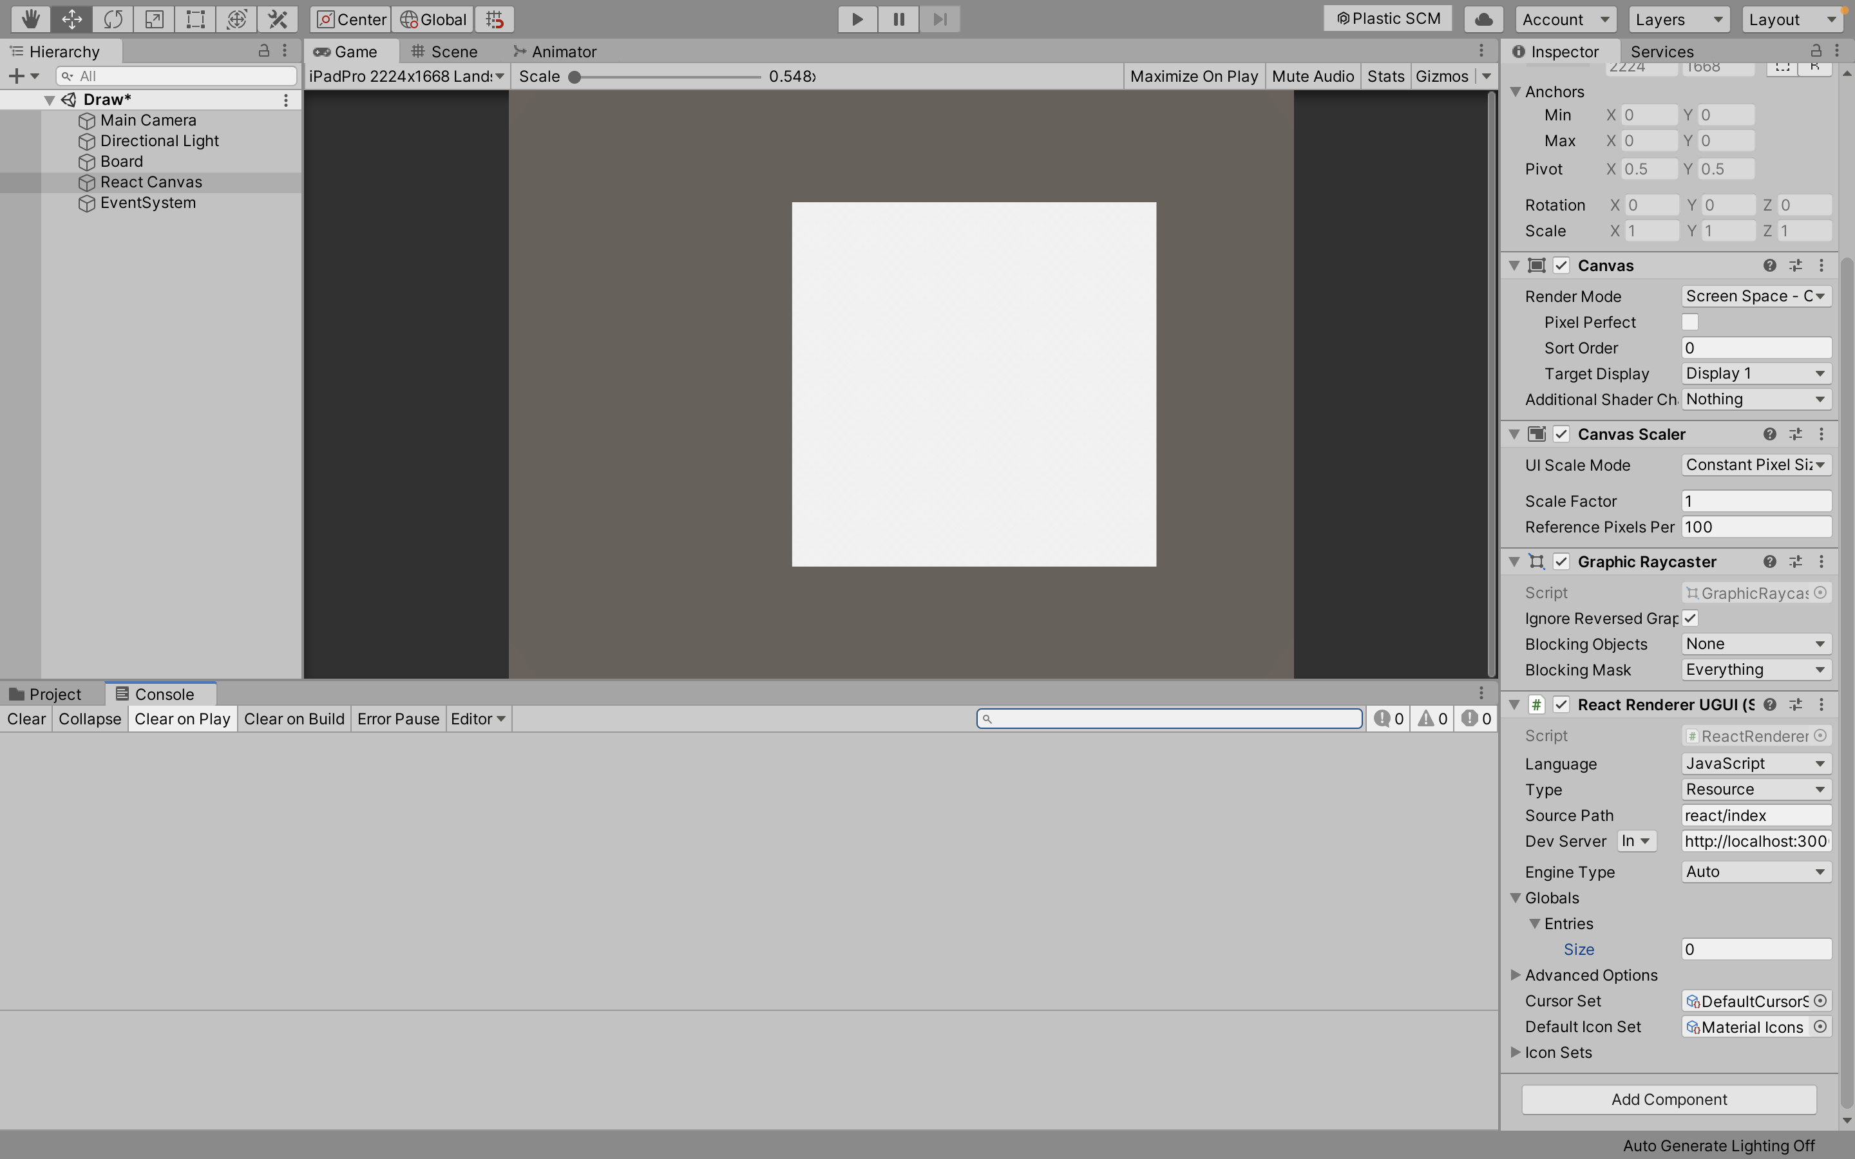Disable the Canvas Scaler component checkbox
The height and width of the screenshot is (1159, 1855).
(x=1561, y=434)
